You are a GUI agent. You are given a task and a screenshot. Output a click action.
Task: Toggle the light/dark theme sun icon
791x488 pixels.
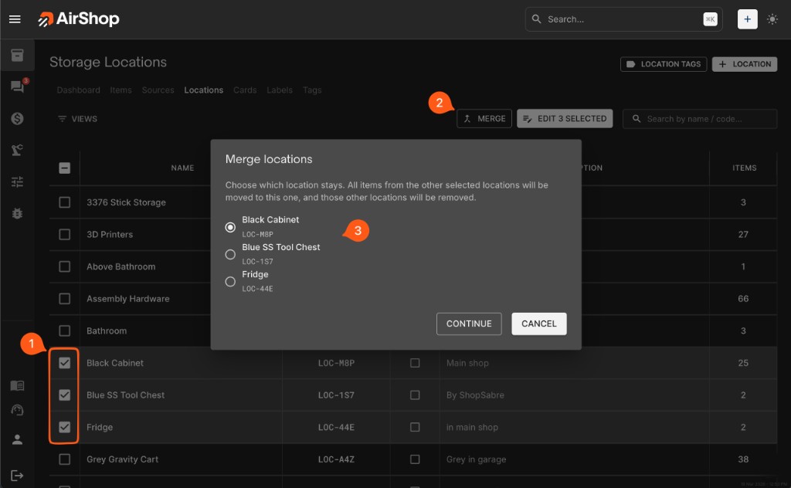click(772, 19)
